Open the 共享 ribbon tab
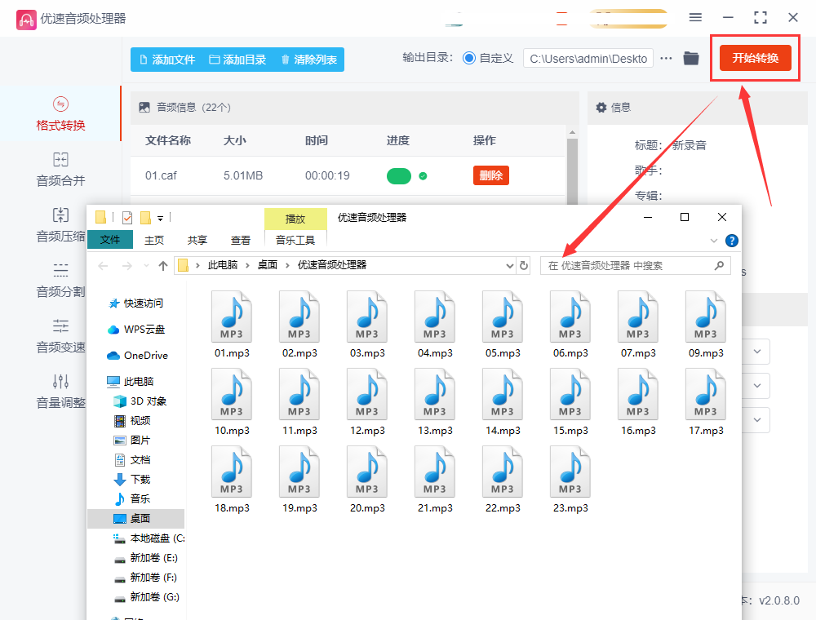The image size is (816, 620). click(197, 241)
